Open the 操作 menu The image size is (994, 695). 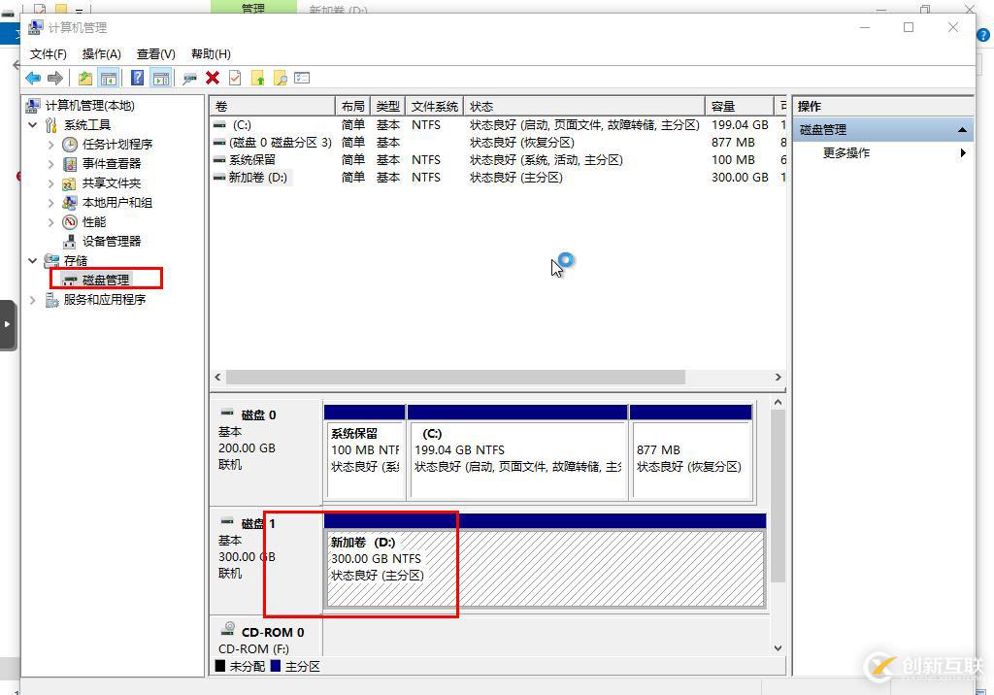click(x=101, y=53)
